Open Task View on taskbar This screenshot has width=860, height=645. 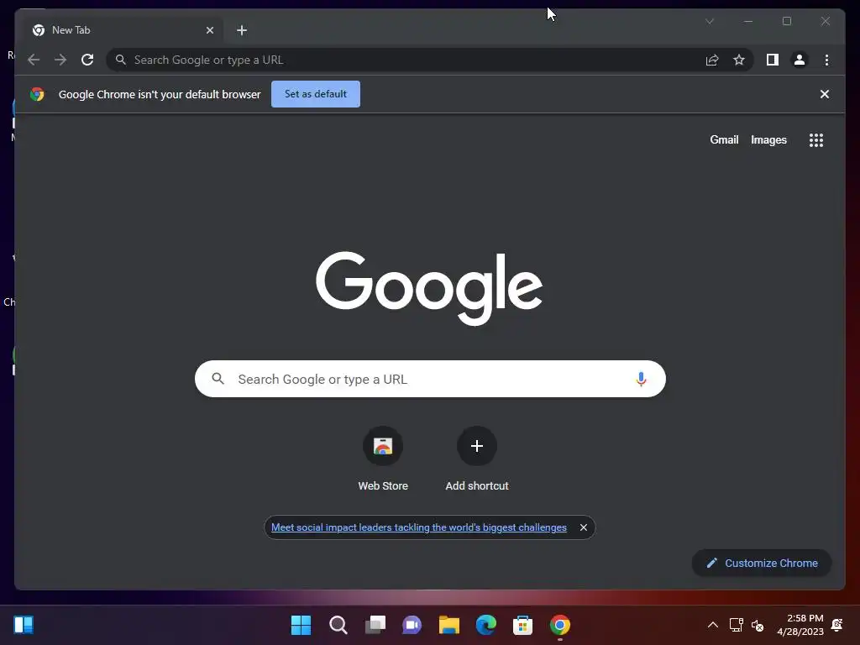[x=375, y=625]
